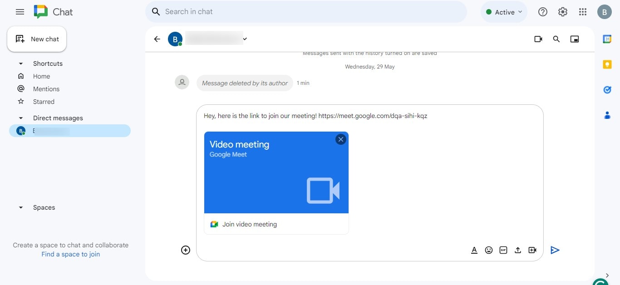
Task: Open Starred in Shortcuts
Action: (44, 102)
